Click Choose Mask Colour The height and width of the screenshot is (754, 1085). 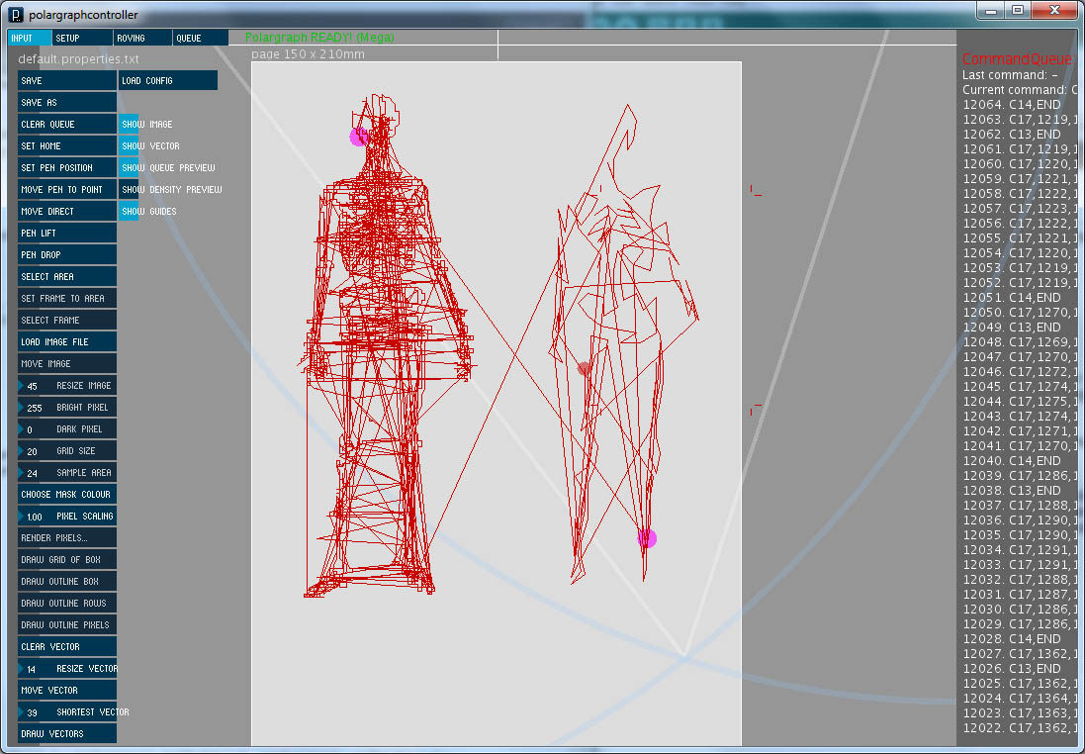pyautogui.click(x=67, y=495)
